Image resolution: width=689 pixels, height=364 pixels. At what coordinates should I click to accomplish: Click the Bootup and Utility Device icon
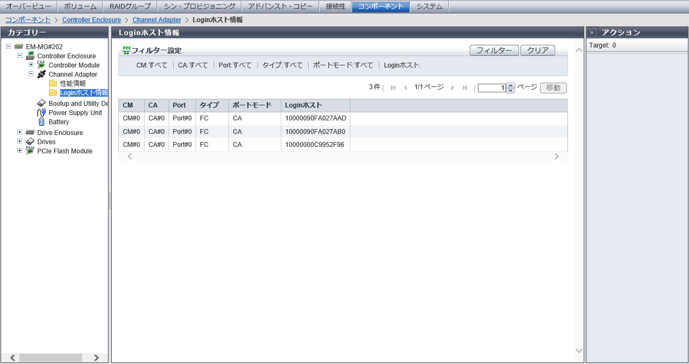(42, 104)
